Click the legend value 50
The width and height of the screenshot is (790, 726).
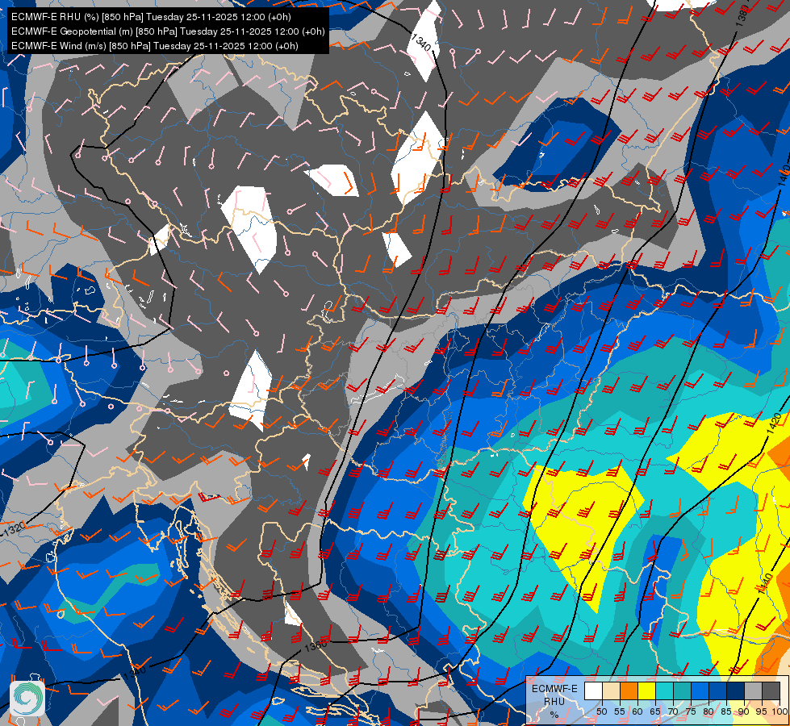[601, 711]
